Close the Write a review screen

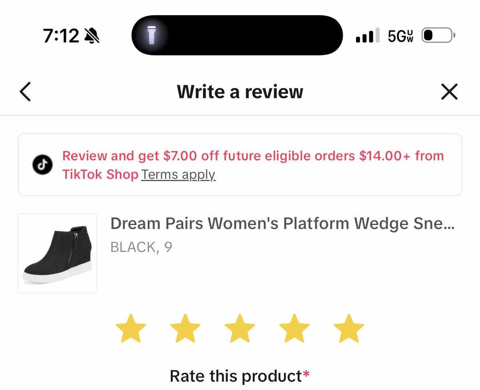click(x=449, y=91)
